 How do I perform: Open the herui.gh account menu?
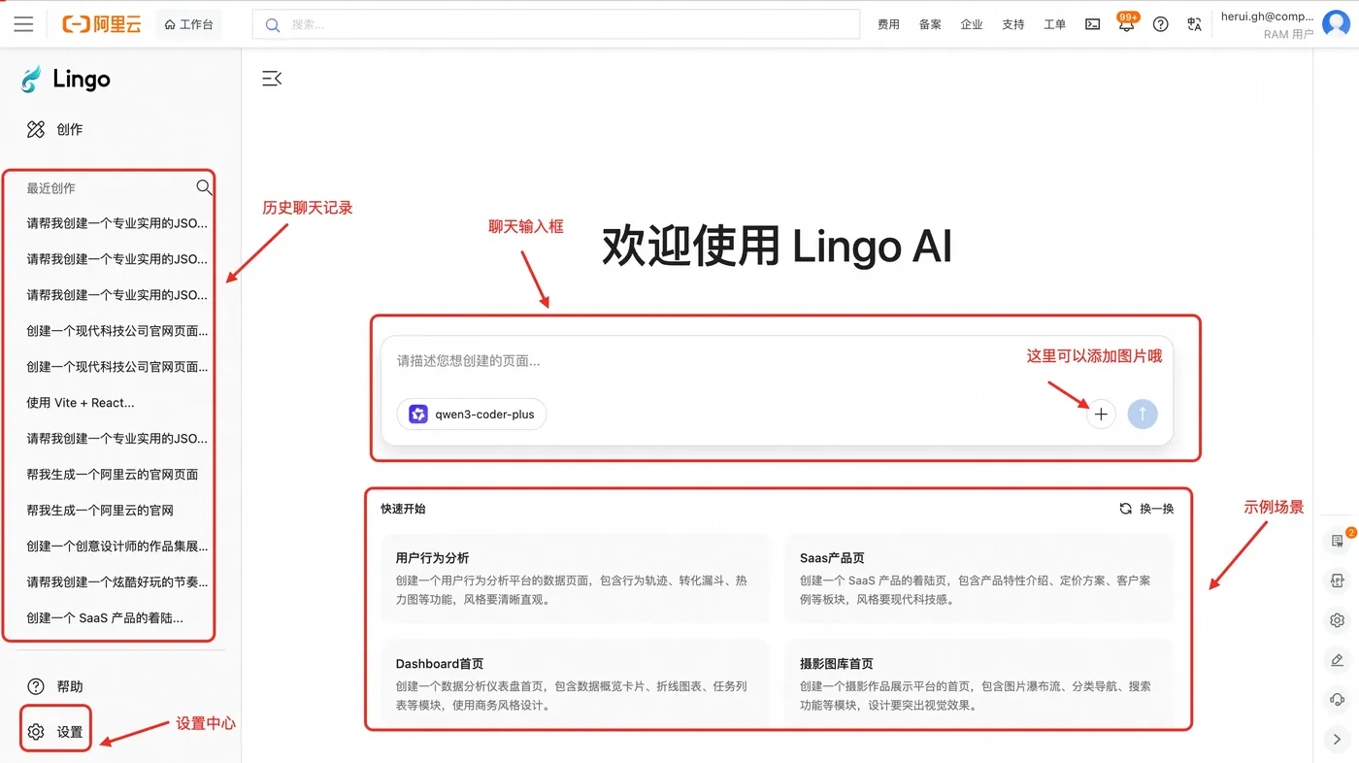[1267, 24]
